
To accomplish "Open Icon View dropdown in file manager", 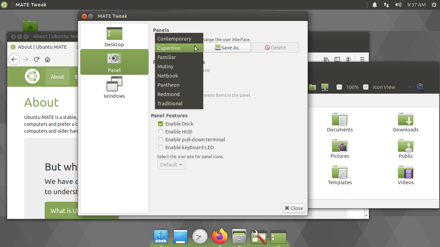I will coord(392,87).
